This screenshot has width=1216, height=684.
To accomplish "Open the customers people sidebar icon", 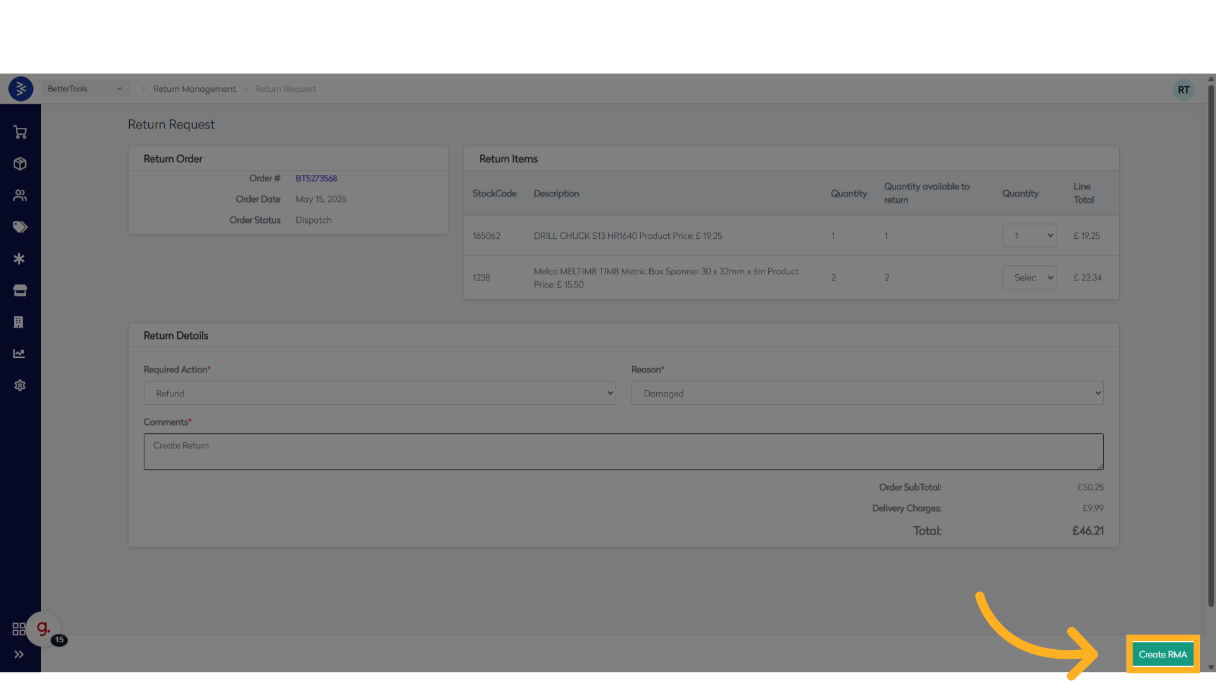I will pyautogui.click(x=20, y=196).
